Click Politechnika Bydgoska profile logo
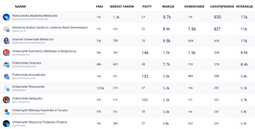The image size is (255, 129). click(x=6, y=100)
